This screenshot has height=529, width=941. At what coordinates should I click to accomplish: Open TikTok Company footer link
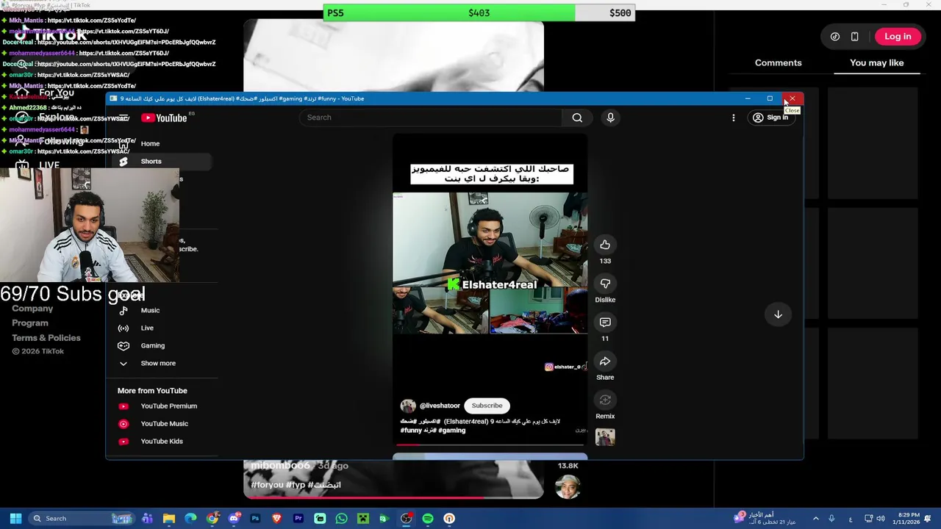point(32,309)
